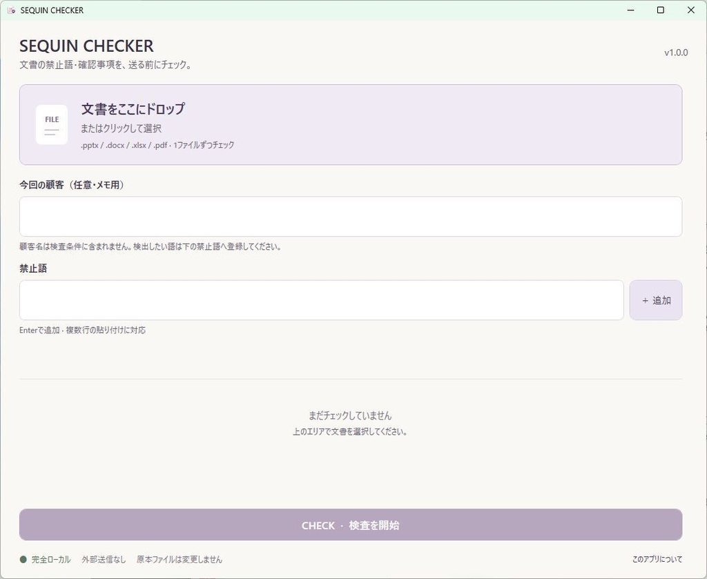707x579 pixels.
Task: Click the plus 追加 add button
Action: [x=656, y=300]
